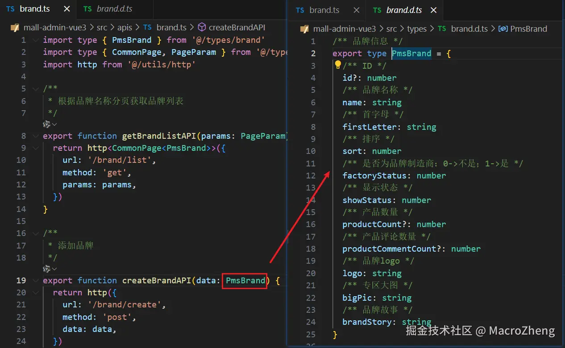Fold the comment block starting at left line 16
565x348 pixels.
[35, 233]
